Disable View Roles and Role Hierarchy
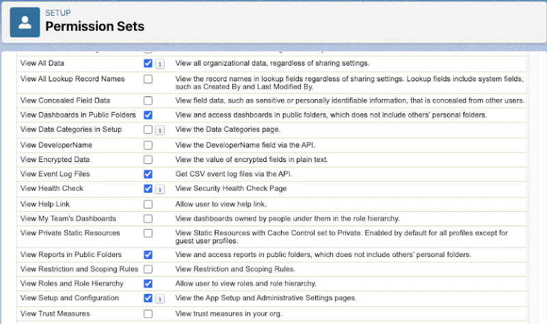Viewport: 547px width, 324px height. 148,283
